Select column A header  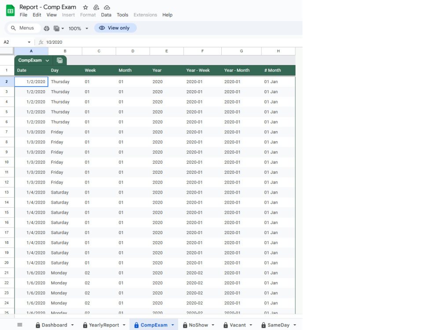tap(31, 51)
